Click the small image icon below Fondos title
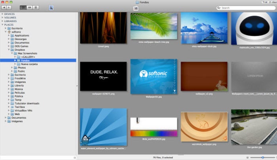This screenshot has width=277, height=160. [136, 8]
